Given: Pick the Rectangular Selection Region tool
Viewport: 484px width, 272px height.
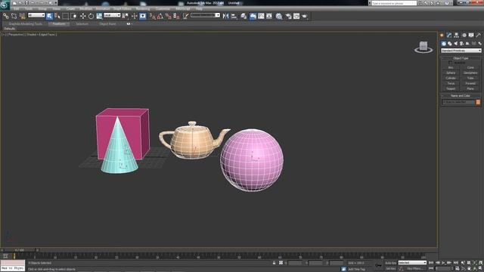Looking at the screenshot, I should pyautogui.click(x=66, y=16).
